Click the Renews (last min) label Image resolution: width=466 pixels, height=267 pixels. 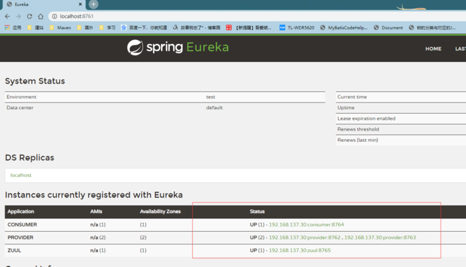358,140
